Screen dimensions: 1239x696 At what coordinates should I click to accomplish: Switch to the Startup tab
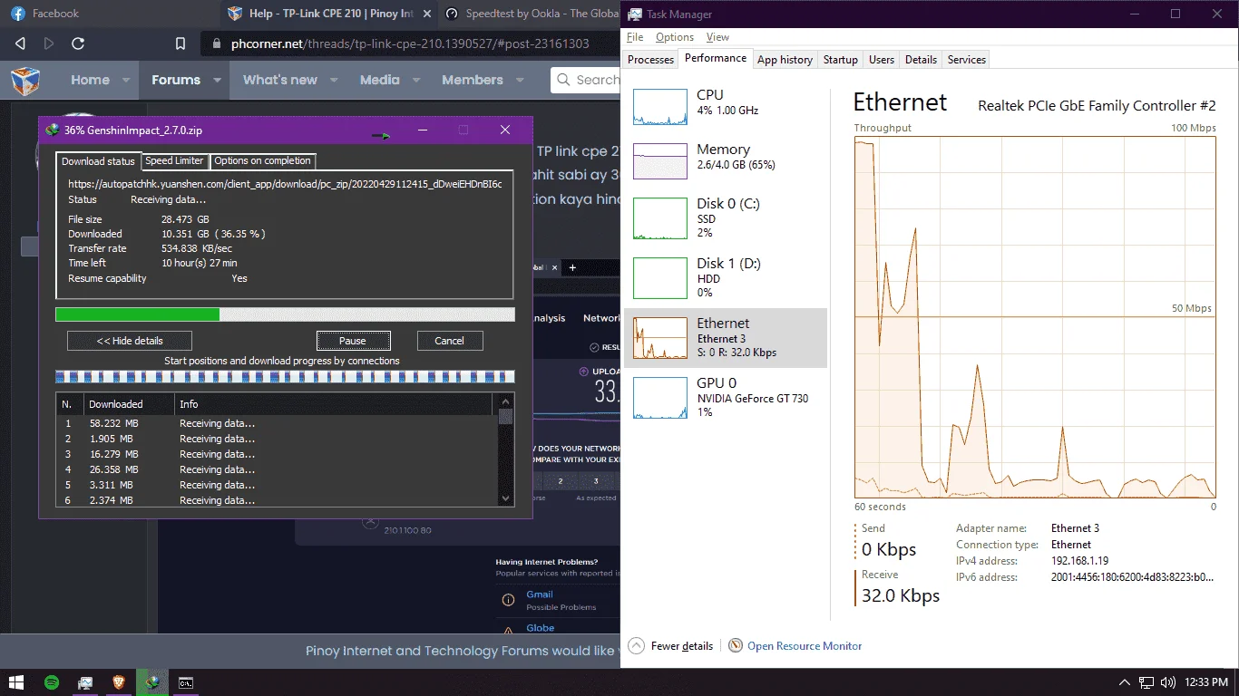[840, 60]
